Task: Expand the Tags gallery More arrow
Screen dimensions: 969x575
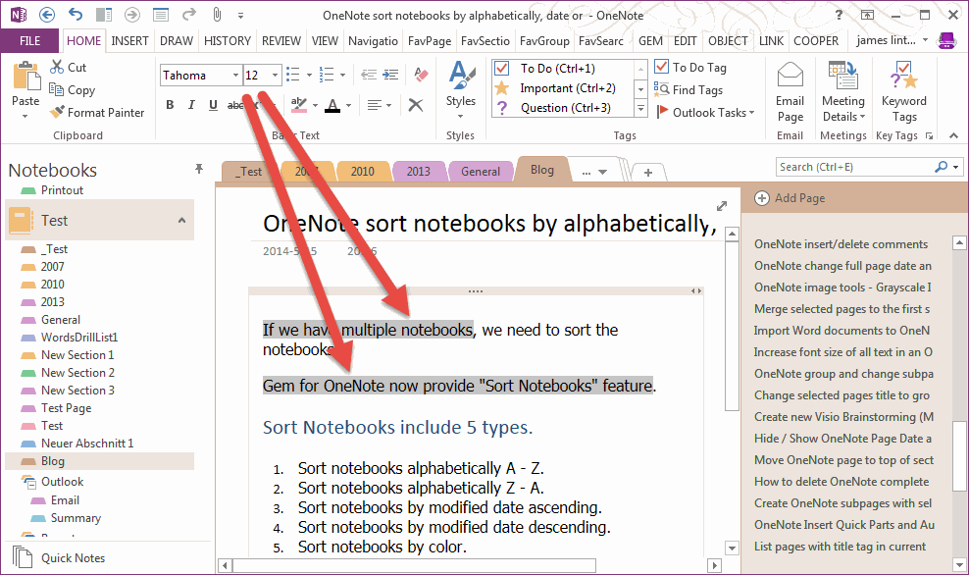Action: tap(640, 109)
